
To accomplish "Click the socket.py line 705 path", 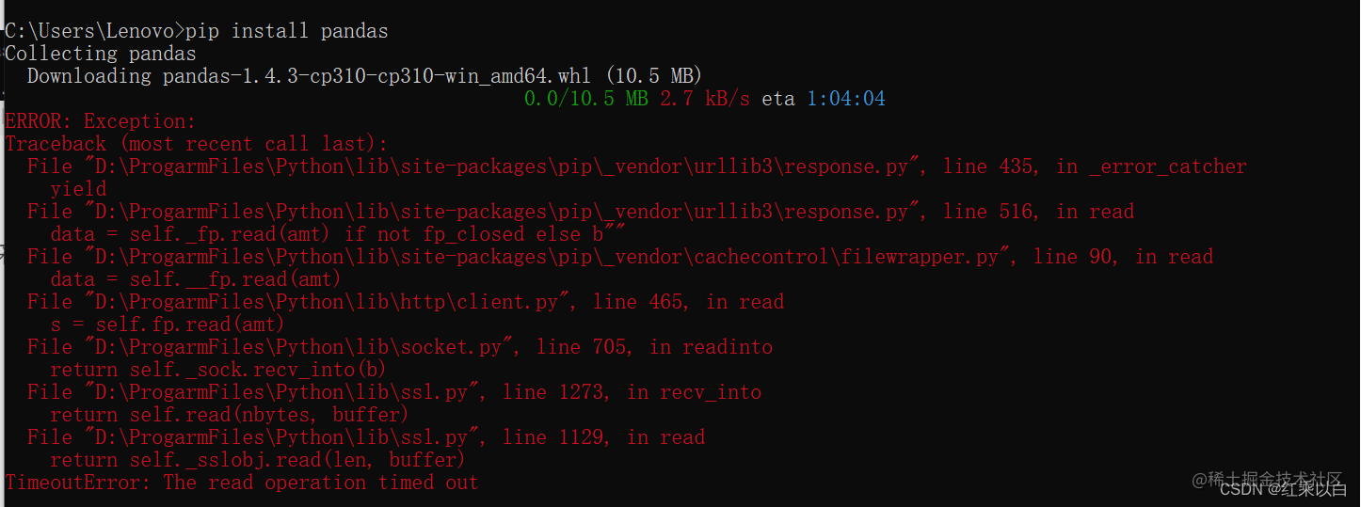I will [302, 347].
